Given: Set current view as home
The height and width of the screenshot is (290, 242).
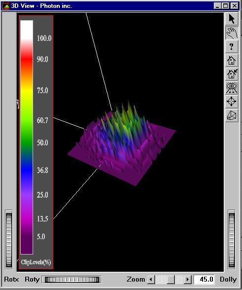Looking at the screenshot, I should click(x=232, y=74).
